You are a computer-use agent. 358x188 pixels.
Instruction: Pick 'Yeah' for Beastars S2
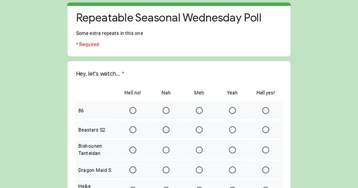(x=232, y=130)
